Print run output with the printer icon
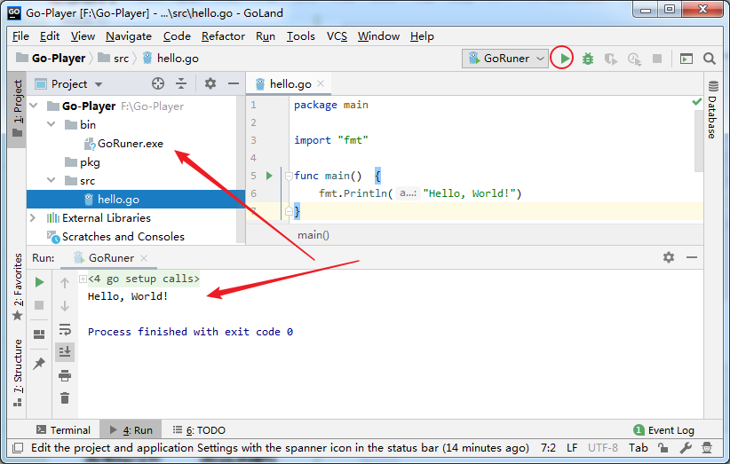Image resolution: width=730 pixels, height=464 pixels. coord(65,375)
